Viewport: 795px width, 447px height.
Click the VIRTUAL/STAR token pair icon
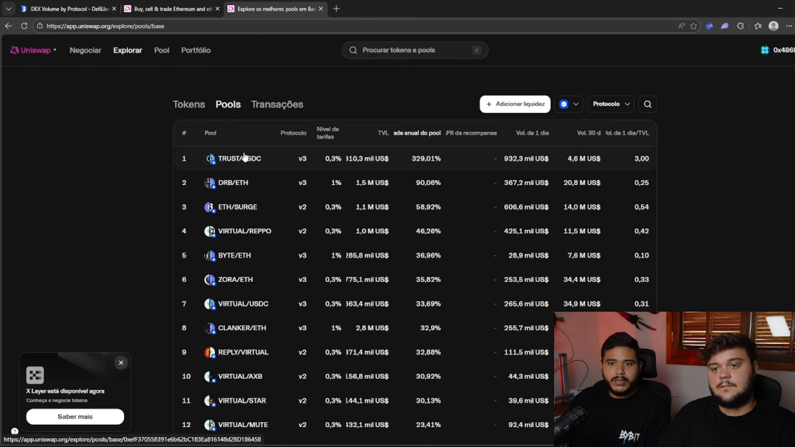click(210, 401)
